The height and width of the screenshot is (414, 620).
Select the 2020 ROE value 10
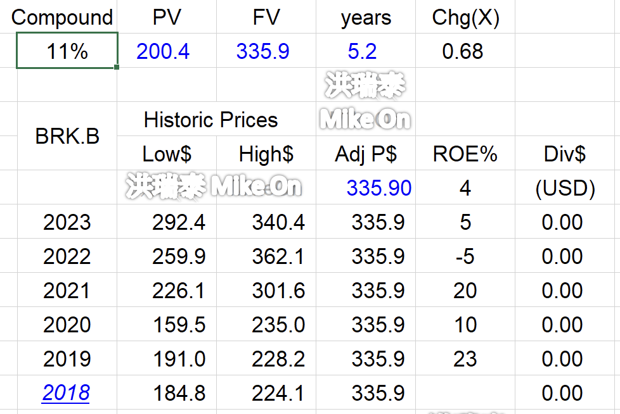click(x=465, y=325)
